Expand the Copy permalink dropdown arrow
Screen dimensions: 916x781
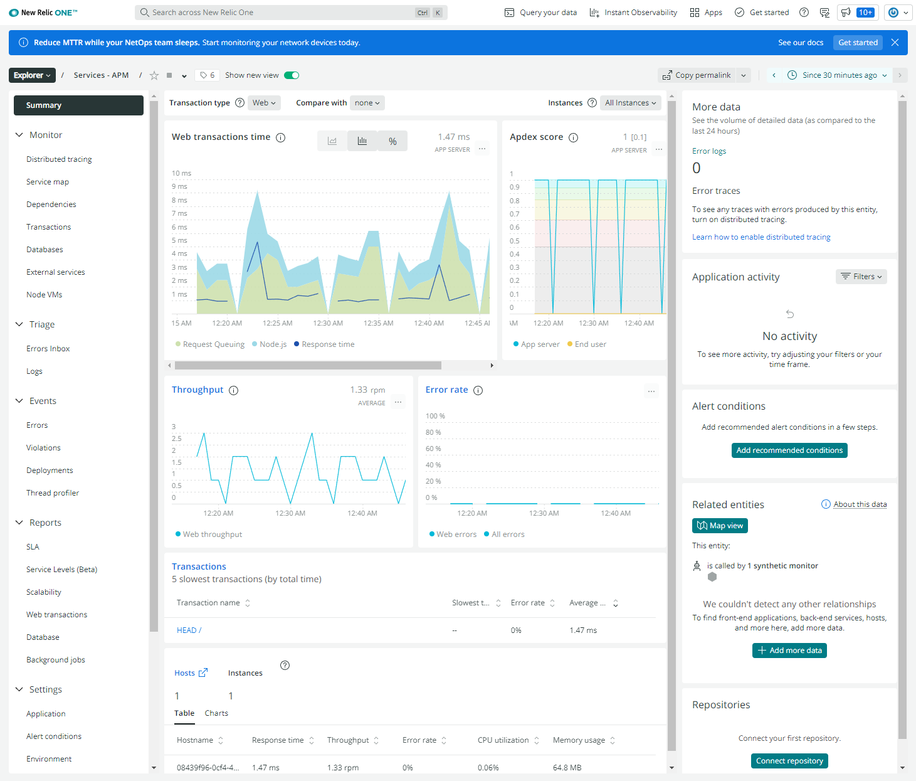(x=744, y=75)
